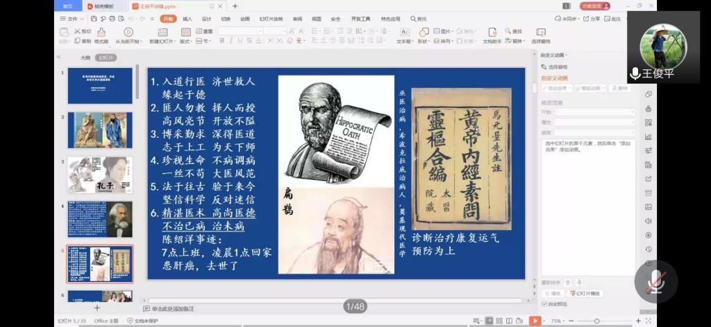Toggle Strikethrough formatting
The image size is (711, 327).
249,41
